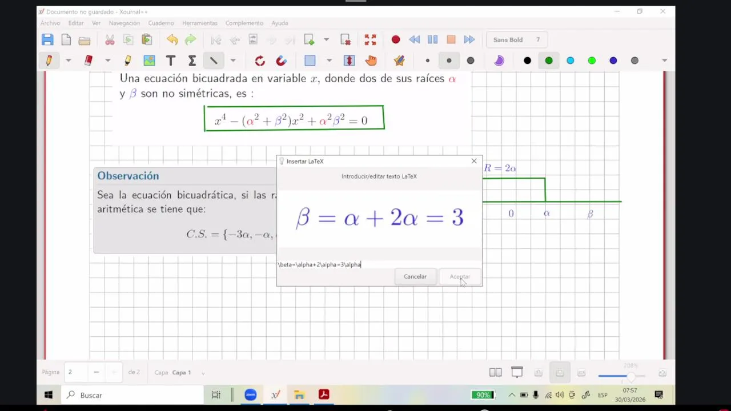
Task: Toggle grid snapping magnet icon
Action: click(x=281, y=61)
